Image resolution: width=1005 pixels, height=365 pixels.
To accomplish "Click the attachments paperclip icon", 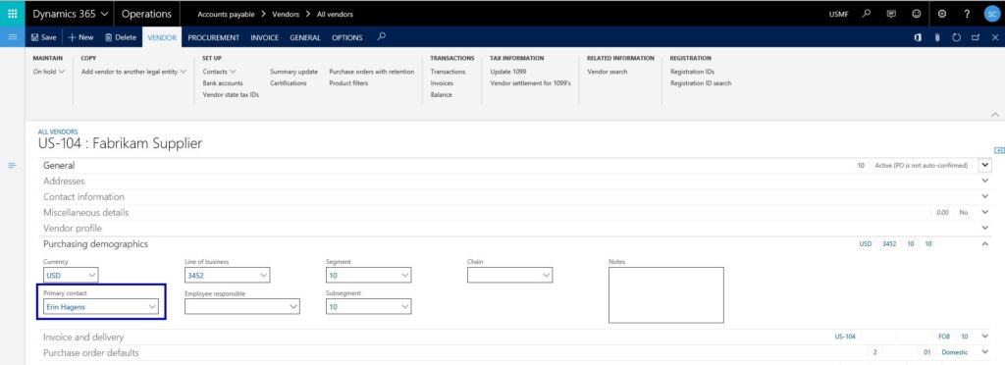I will tap(937, 38).
